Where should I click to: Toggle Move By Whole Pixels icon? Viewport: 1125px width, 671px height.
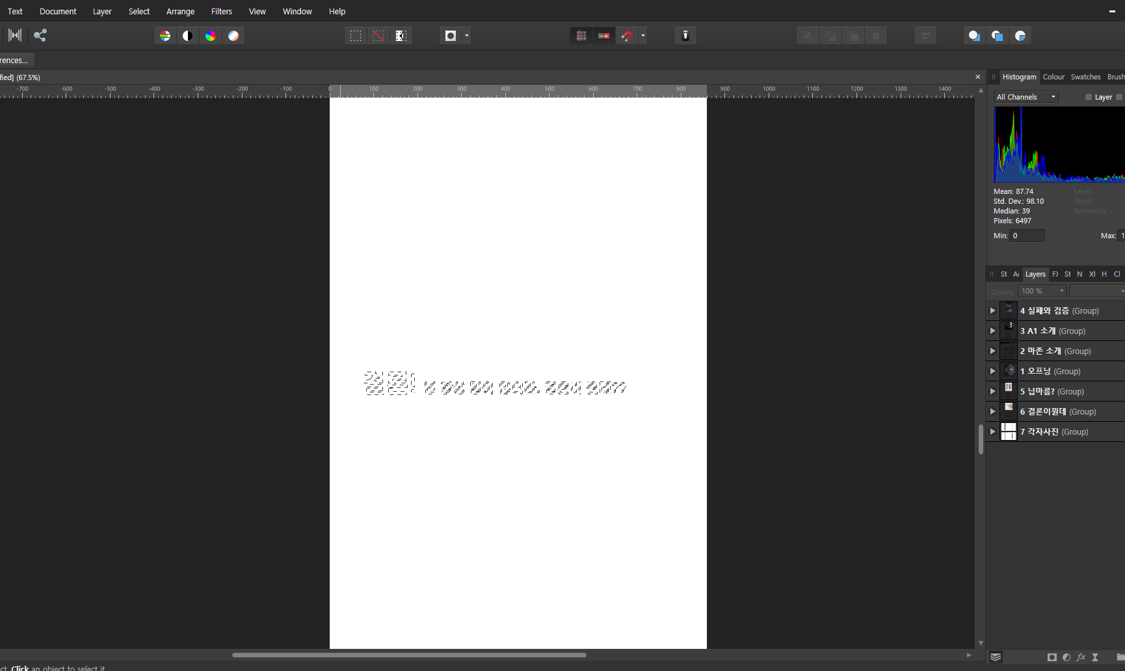[604, 36]
